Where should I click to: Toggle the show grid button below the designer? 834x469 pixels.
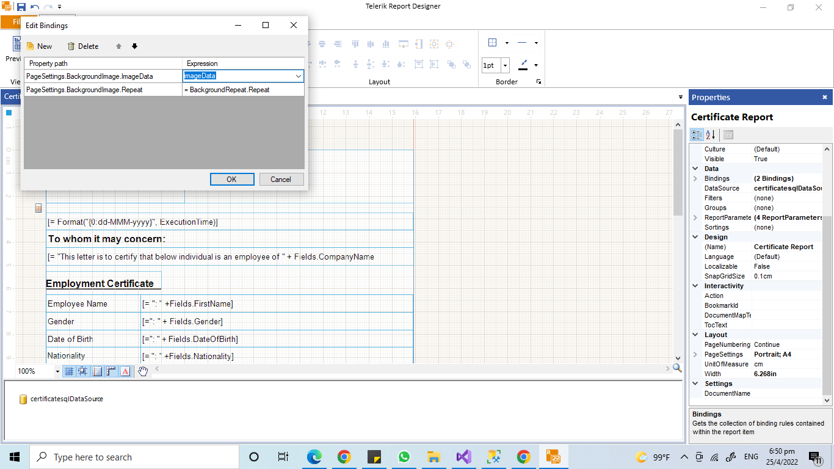(x=69, y=371)
